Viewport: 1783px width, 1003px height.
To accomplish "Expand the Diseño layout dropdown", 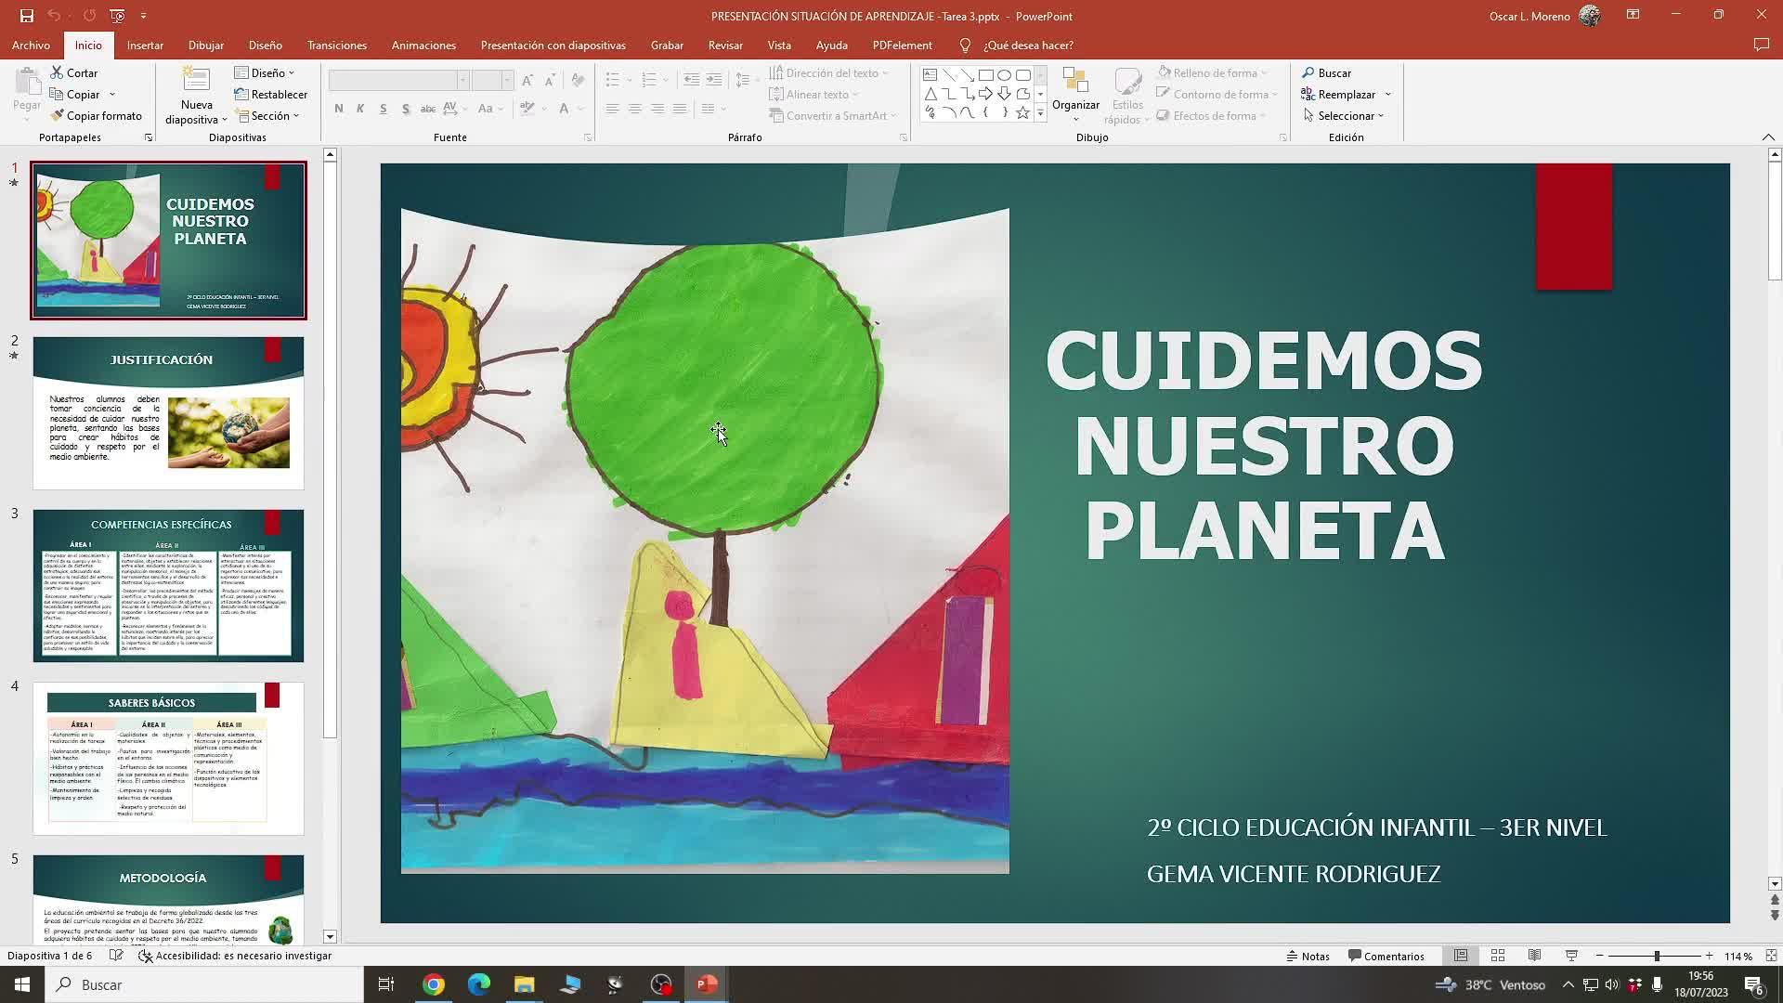I will (x=265, y=72).
